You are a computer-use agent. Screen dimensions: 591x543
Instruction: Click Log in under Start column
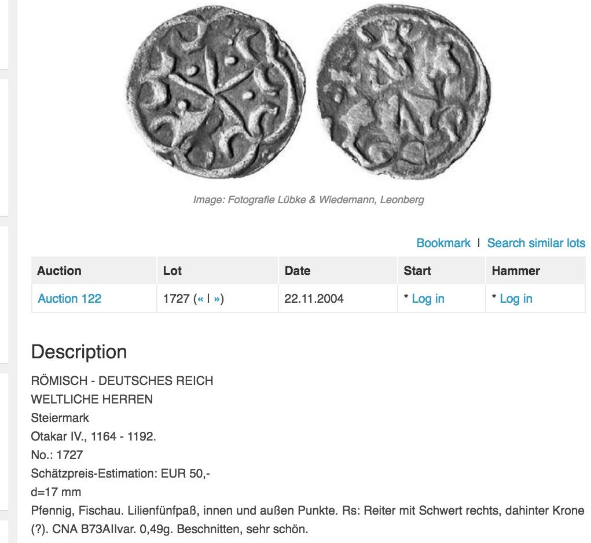click(x=428, y=299)
